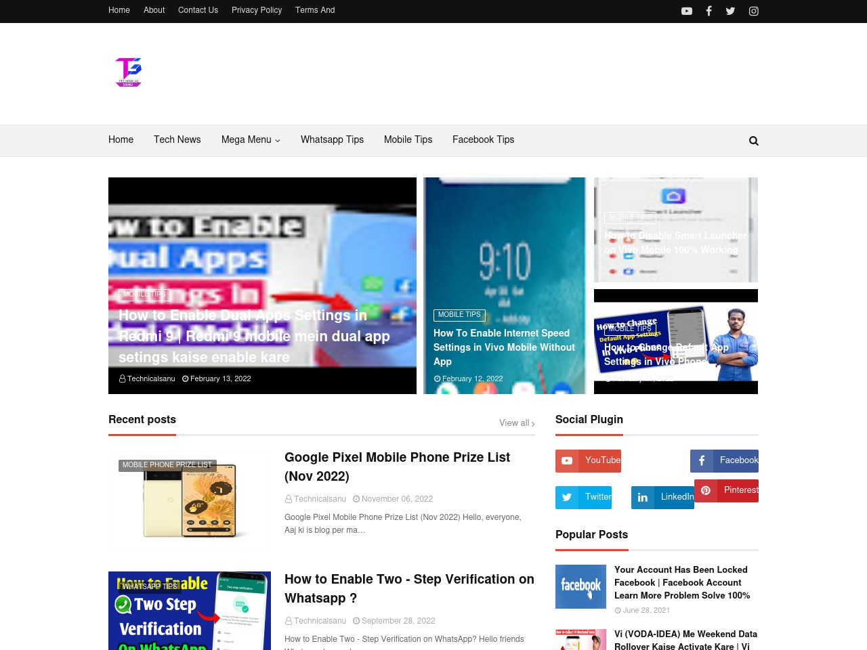
Task: Select Home in main navigation
Action: point(121,139)
